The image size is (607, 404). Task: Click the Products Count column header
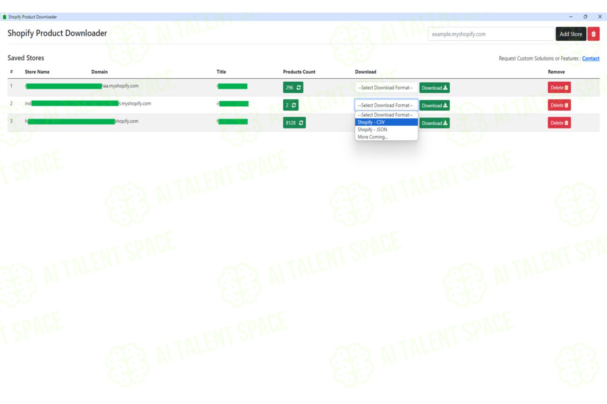[x=299, y=72]
